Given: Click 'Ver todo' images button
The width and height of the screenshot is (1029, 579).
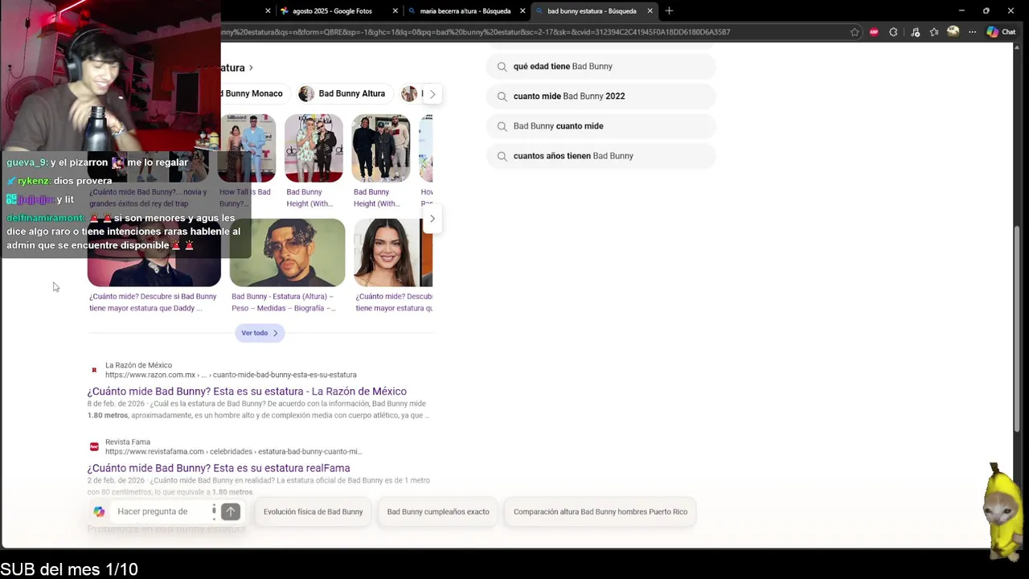Looking at the screenshot, I should [x=260, y=333].
